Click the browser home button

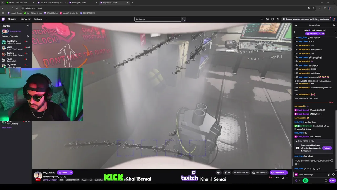coord(17,8)
